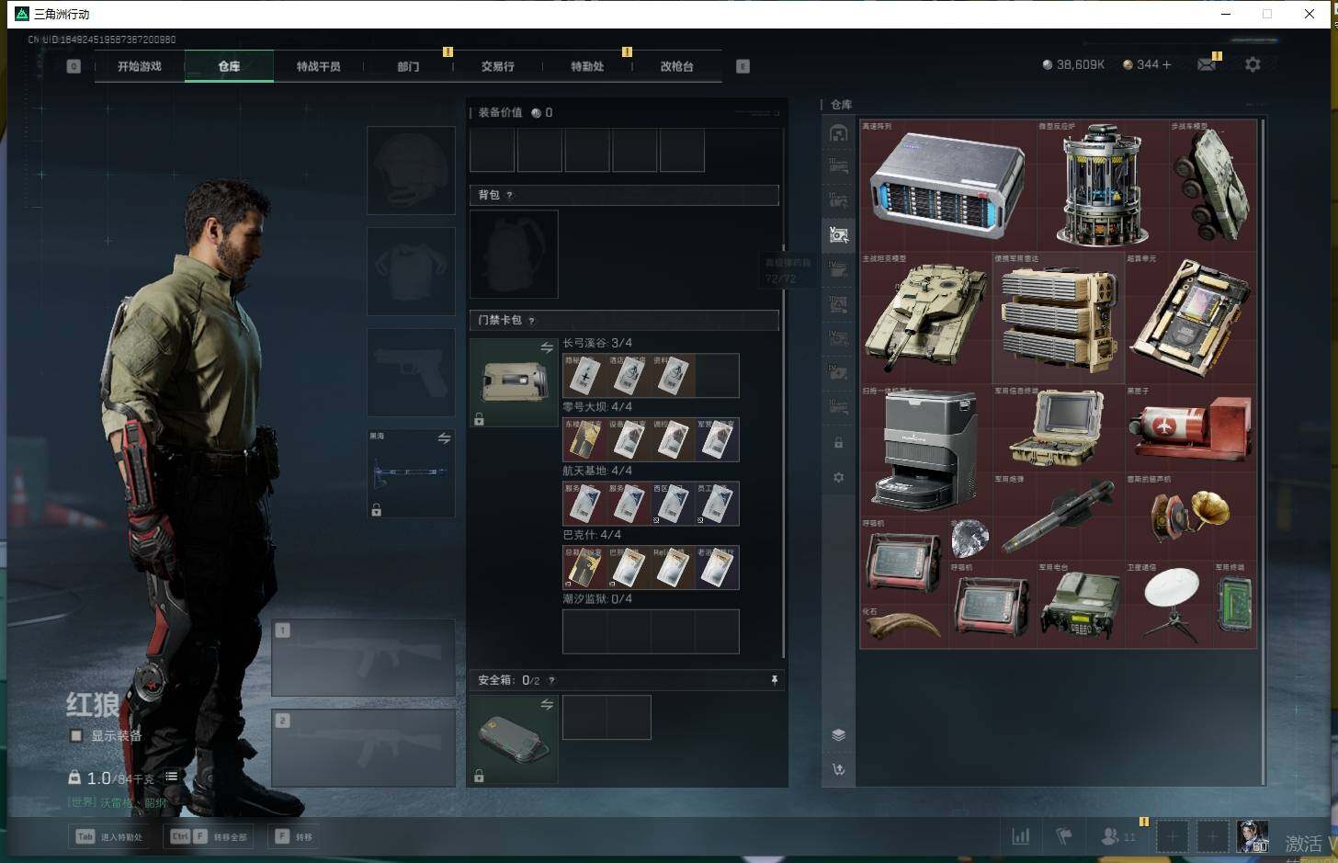Screen dimensions: 1338x863
Task: Select the 黑匣子 item
Action: coord(1191,427)
